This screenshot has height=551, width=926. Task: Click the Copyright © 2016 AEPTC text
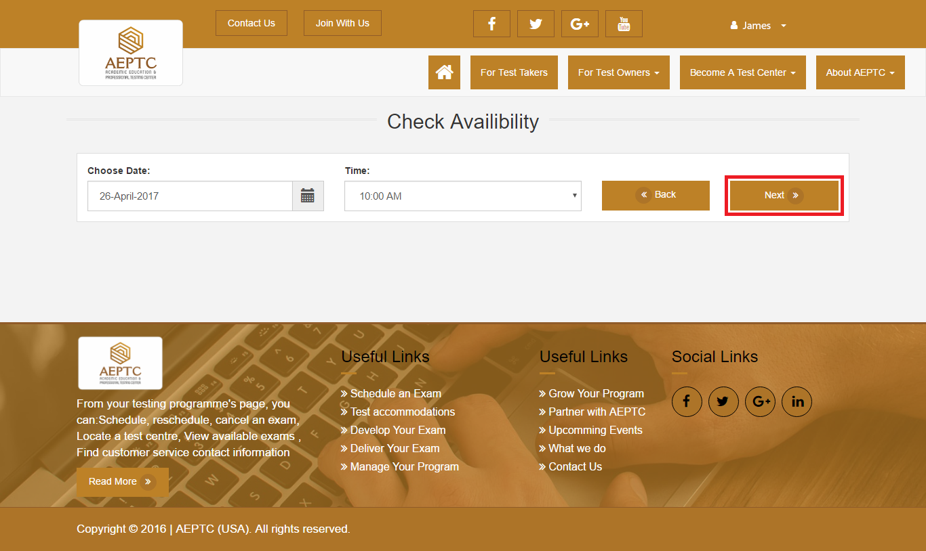(x=214, y=529)
